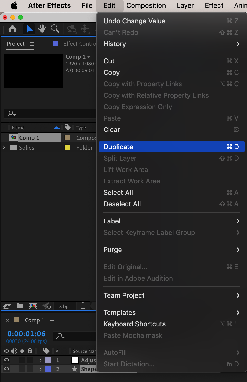Click the 8 bpc color depth button

click(65, 306)
